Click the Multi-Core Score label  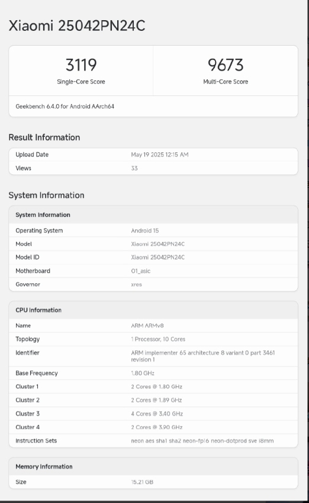click(x=226, y=82)
